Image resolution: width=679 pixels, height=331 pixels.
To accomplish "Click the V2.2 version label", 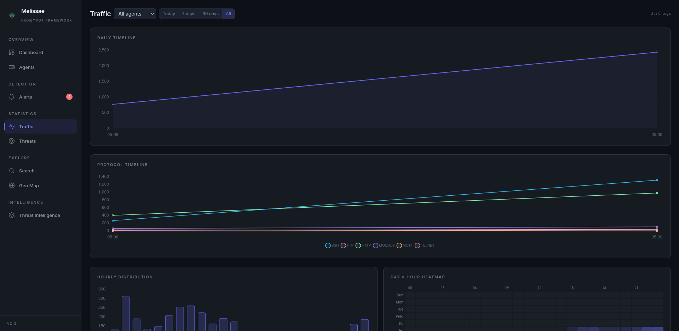I will [x=12, y=324].
